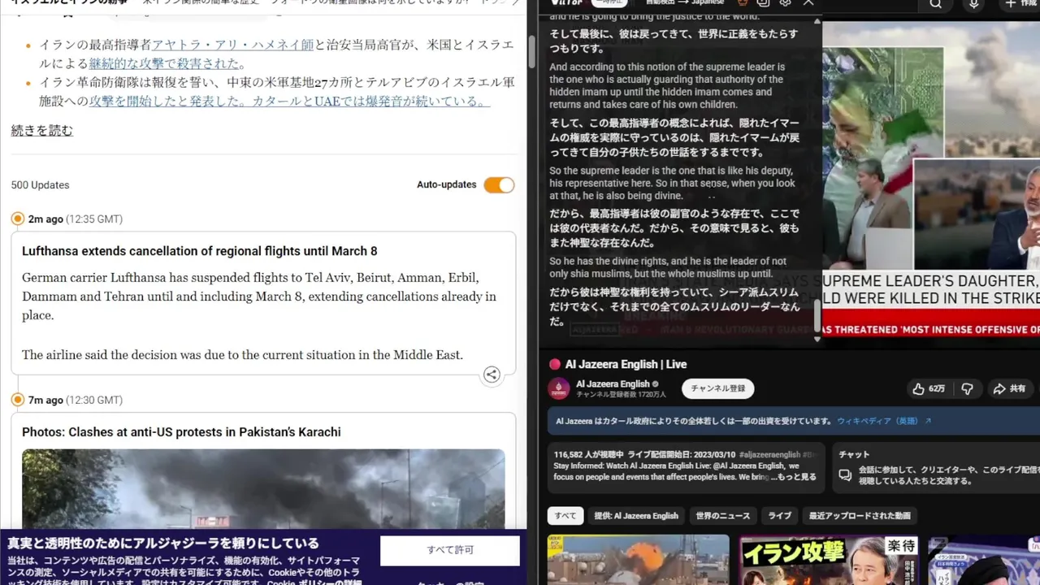The width and height of the screenshot is (1040, 585).
Task: Click transcript line 'So the supreme leader is the one'
Action: (x=672, y=184)
